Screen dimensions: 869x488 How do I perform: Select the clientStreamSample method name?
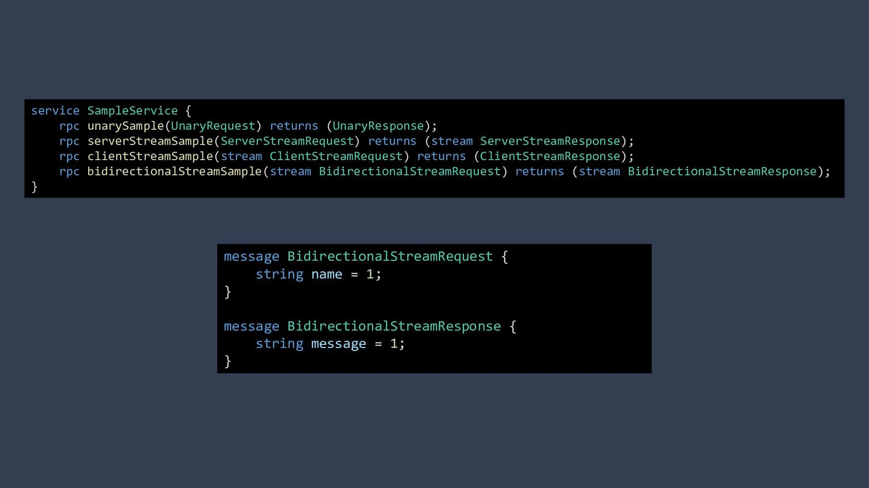[x=150, y=156]
